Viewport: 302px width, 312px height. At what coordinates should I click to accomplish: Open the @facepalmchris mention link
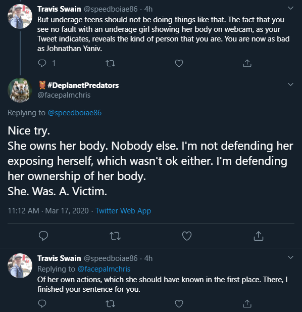coord(104,269)
